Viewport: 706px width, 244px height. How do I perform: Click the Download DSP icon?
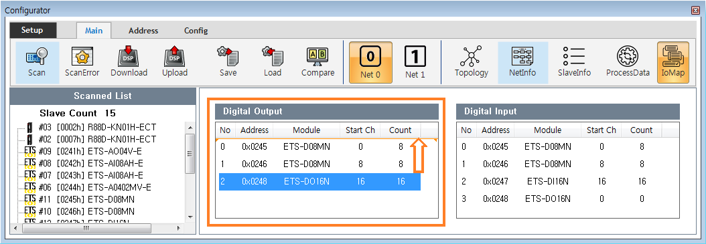[129, 62]
